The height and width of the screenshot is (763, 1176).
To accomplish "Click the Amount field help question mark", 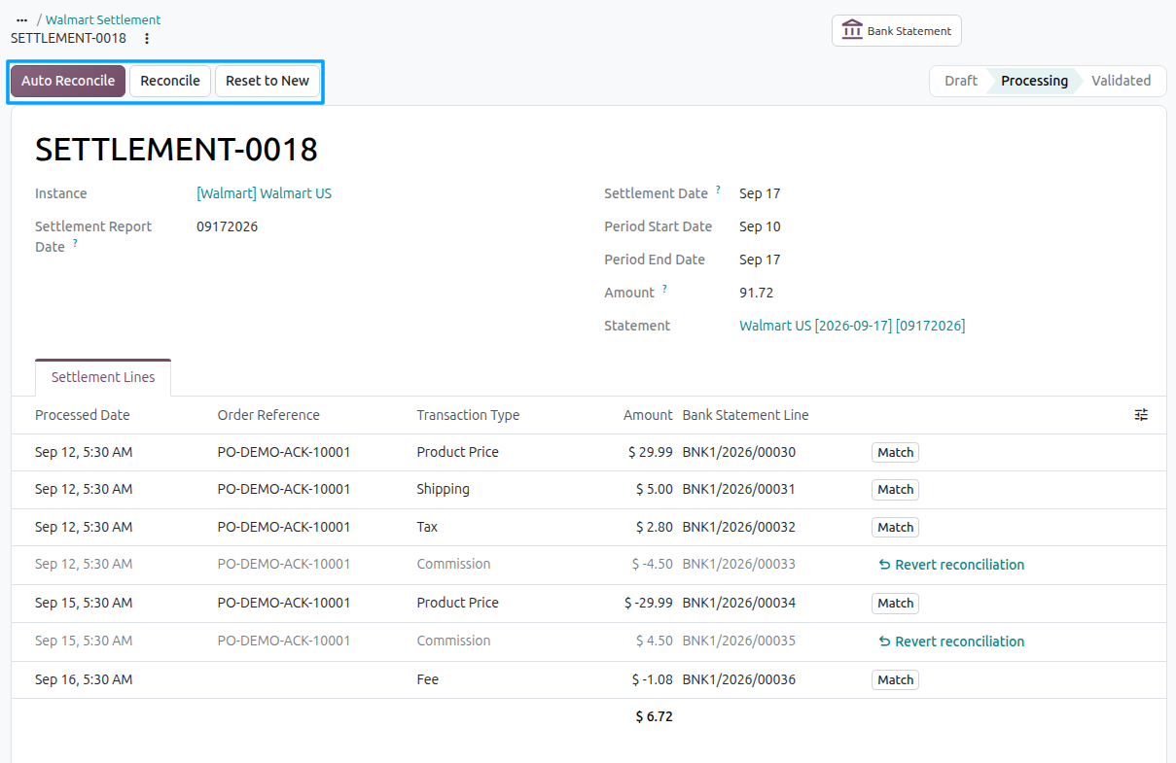I will click(x=664, y=289).
